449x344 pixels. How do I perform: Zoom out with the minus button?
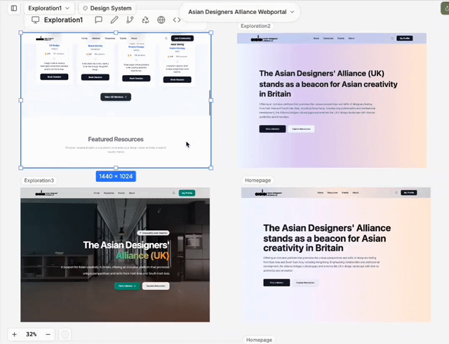point(48,334)
